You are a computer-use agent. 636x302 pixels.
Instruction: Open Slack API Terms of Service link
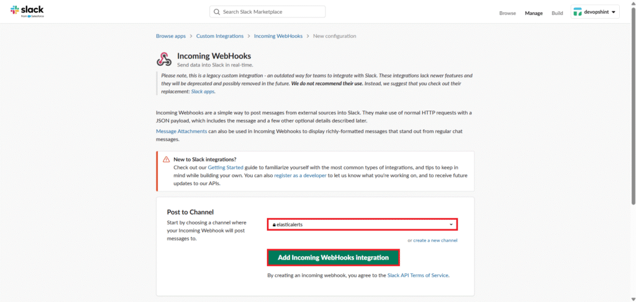click(x=418, y=275)
